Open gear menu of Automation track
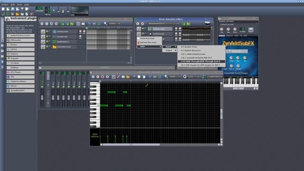 click(43, 47)
